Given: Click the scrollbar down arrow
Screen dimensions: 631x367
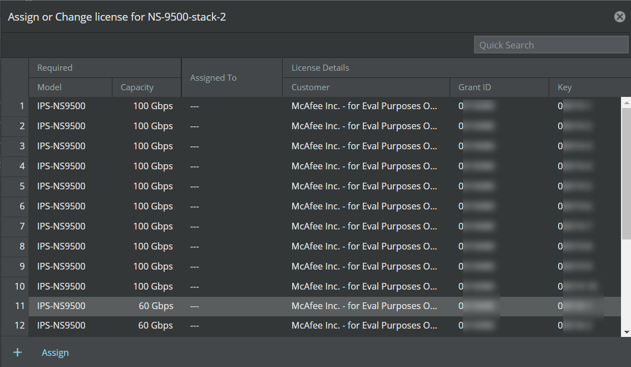Looking at the screenshot, I should pyautogui.click(x=626, y=332).
